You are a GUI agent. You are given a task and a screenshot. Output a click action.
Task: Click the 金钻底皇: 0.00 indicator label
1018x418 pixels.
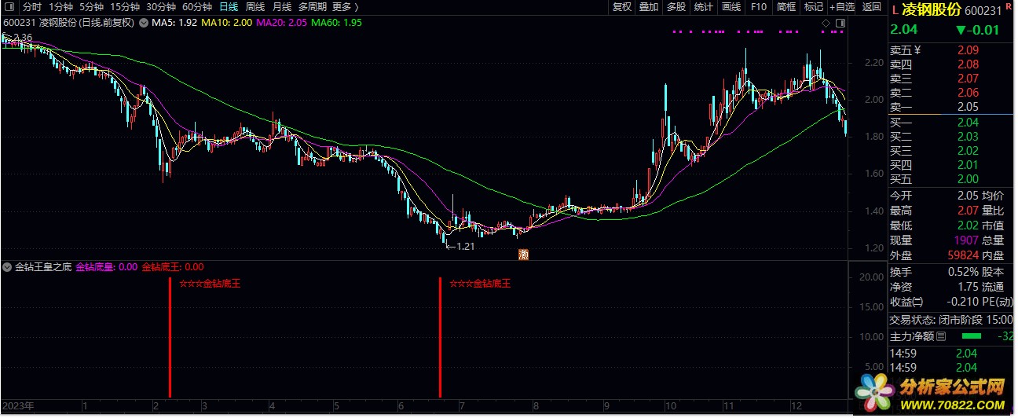[107, 267]
